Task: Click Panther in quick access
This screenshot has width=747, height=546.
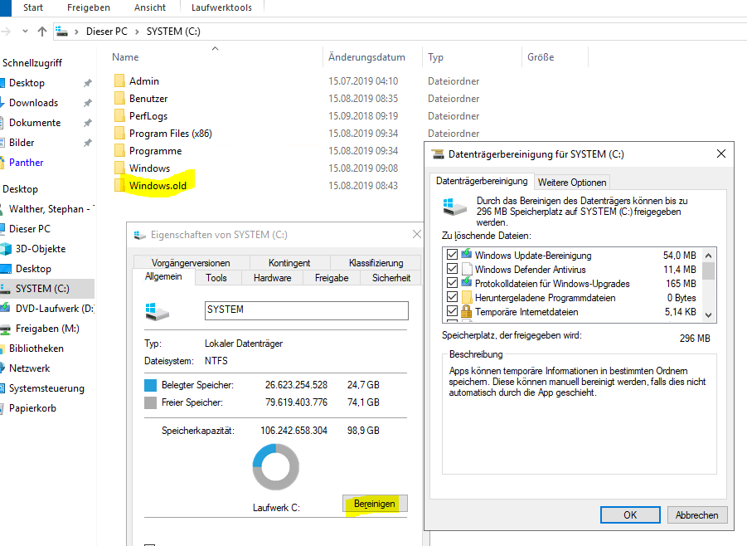Action: pyautogui.click(x=27, y=163)
